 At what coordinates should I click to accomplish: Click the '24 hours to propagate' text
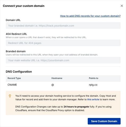tap(76, 107)
